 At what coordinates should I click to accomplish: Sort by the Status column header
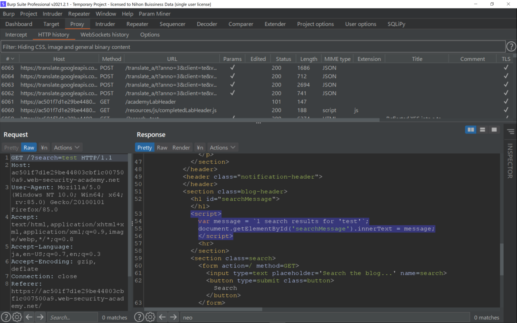click(x=283, y=59)
